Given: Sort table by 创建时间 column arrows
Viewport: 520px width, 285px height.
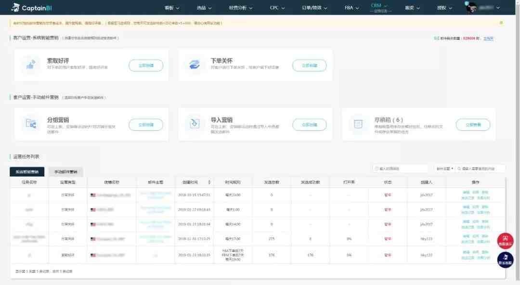Looking at the screenshot, I should (x=209, y=182).
